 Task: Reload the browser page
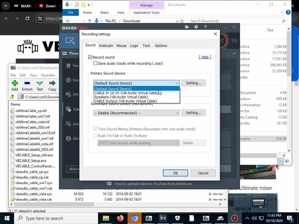(27, 18)
